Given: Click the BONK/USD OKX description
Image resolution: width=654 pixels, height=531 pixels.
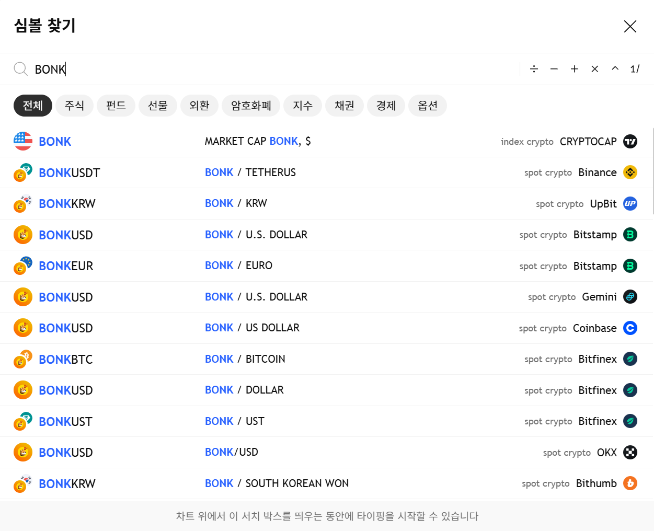Looking at the screenshot, I should [x=232, y=452].
